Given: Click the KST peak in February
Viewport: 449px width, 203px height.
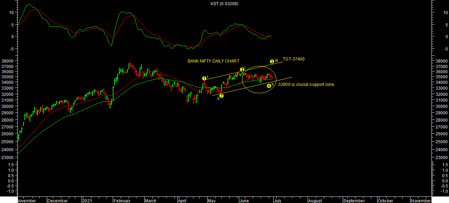Looking at the screenshot, I should (123, 12).
